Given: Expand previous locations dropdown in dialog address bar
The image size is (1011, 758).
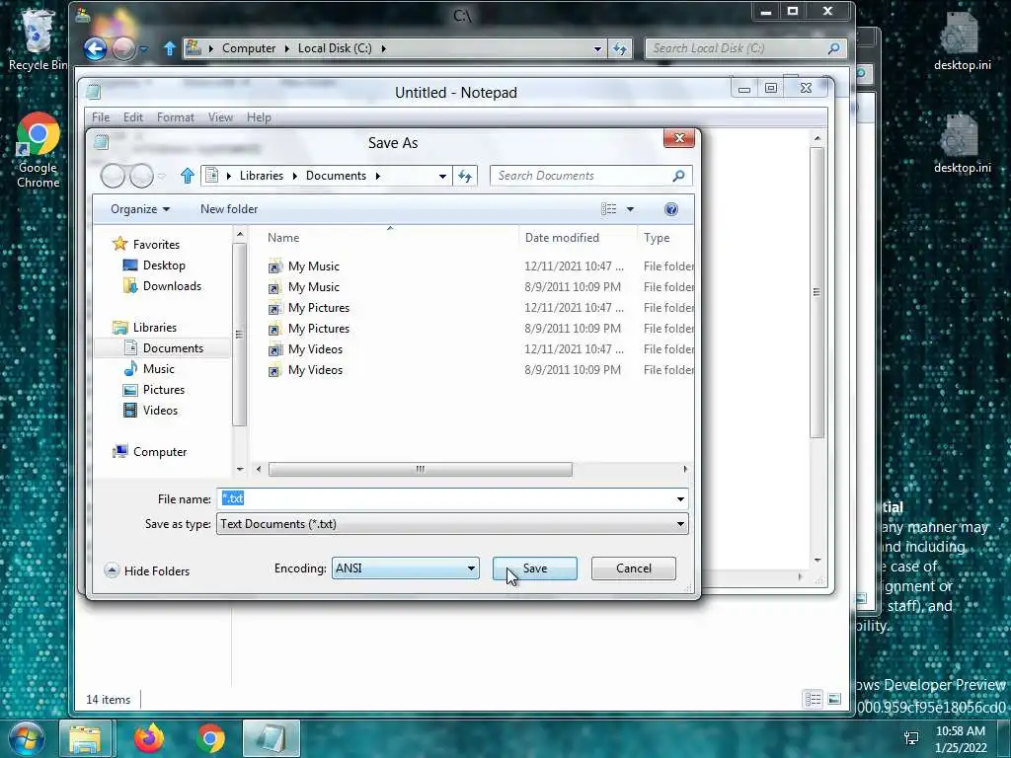Looking at the screenshot, I should click(x=442, y=176).
